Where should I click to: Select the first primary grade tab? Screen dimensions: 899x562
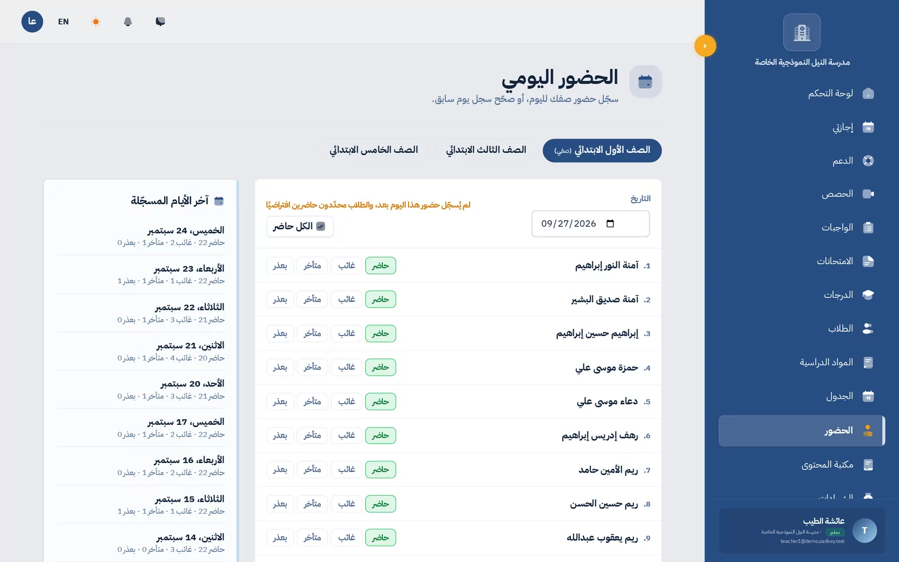pos(602,151)
